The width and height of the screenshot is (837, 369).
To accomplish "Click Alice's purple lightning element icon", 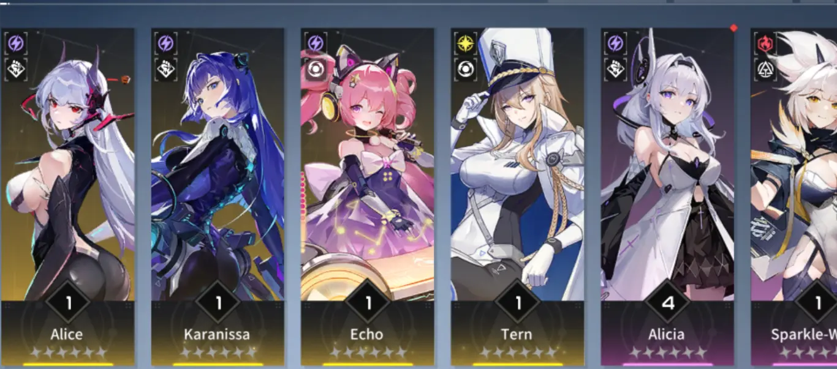I will click(x=15, y=43).
